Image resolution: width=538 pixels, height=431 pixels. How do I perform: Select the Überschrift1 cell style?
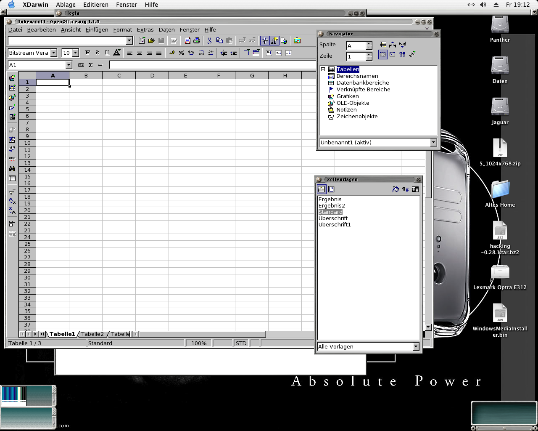coord(334,225)
